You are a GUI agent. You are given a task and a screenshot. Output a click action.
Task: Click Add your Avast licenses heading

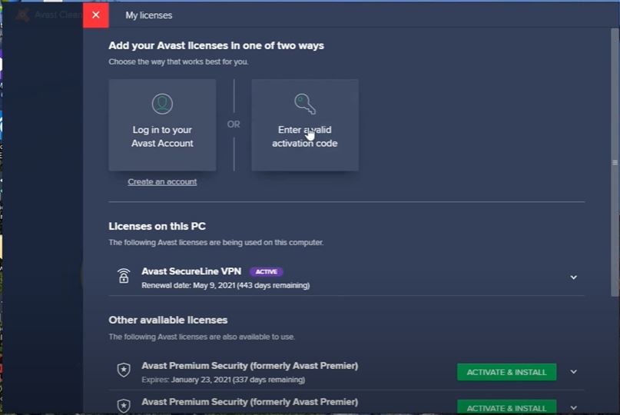[x=217, y=45]
